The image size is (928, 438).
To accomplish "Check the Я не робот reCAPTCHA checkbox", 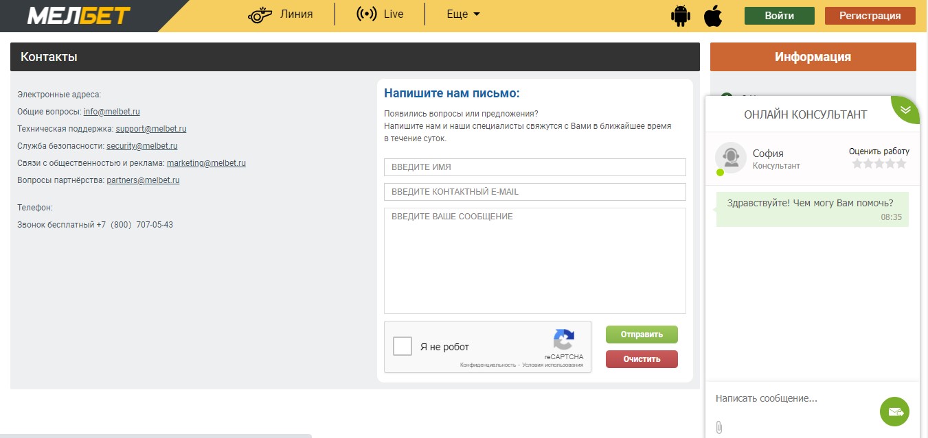I will point(403,346).
